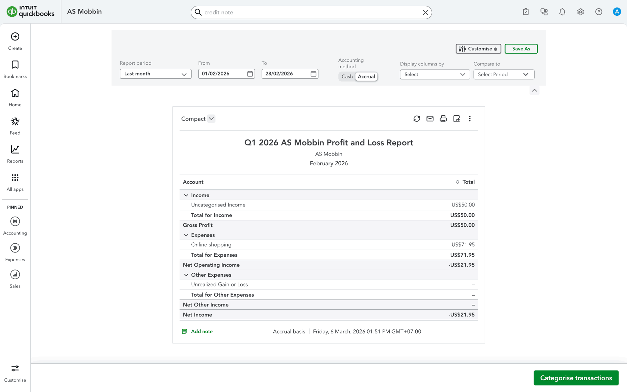The image size is (627, 392).
Task: Open notifications bell
Action: 562,12
